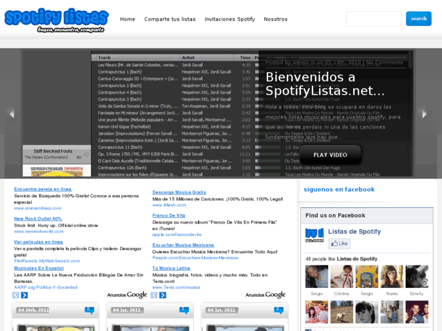Viewport: 442px width, 331px height.
Task: Open Franco De Vita ad
Action: (x=169, y=216)
